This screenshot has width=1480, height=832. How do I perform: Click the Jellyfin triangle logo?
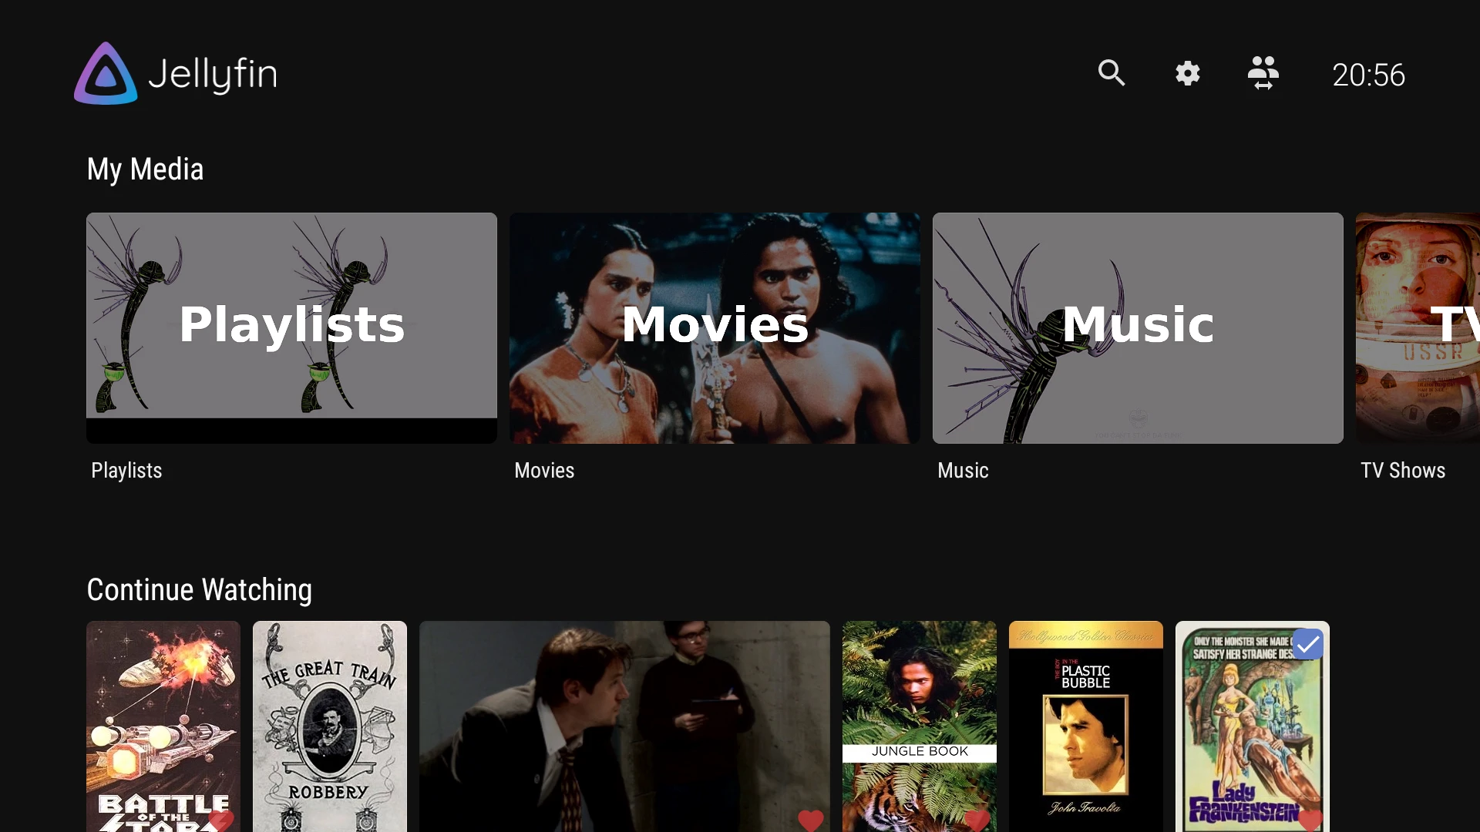(x=106, y=74)
